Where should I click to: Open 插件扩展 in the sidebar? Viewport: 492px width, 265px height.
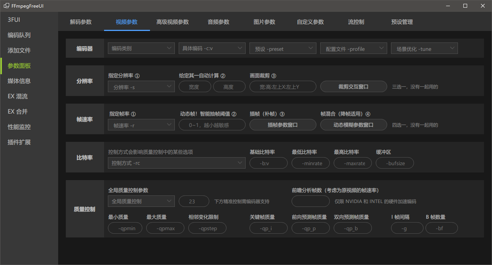coord(29,142)
